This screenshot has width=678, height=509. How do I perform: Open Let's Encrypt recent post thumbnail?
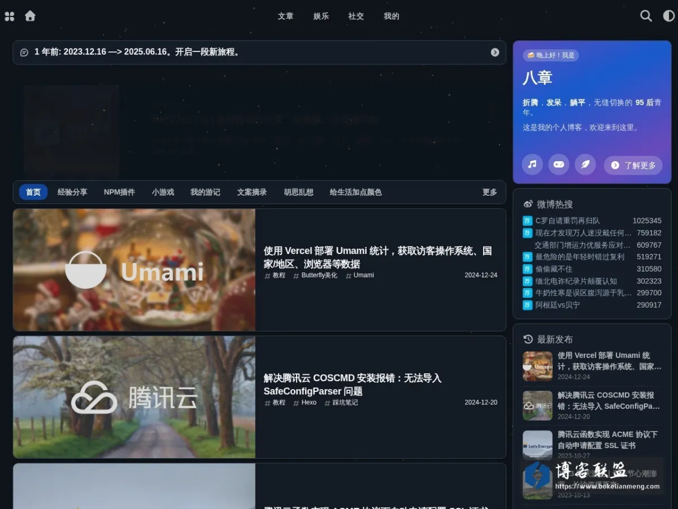click(537, 445)
